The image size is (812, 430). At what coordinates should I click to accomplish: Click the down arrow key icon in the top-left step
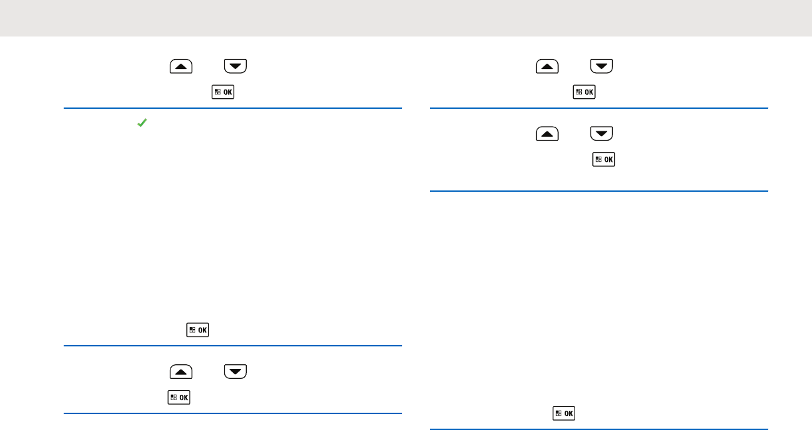click(x=236, y=66)
